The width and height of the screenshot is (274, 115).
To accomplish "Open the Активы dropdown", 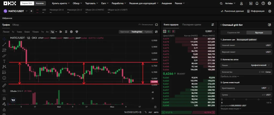I will click(x=230, y=3).
